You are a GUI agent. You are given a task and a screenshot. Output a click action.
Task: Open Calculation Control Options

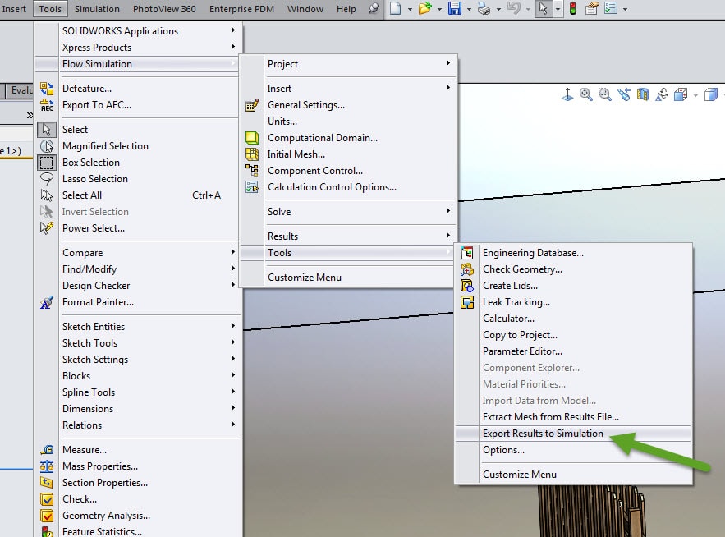coord(332,187)
